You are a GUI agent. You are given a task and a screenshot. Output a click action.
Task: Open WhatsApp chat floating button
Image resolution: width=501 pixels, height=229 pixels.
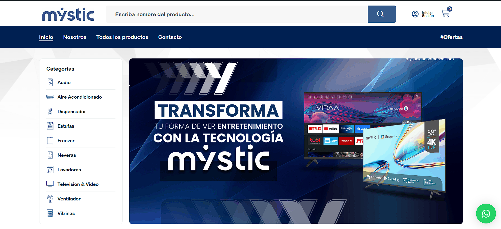click(x=486, y=213)
